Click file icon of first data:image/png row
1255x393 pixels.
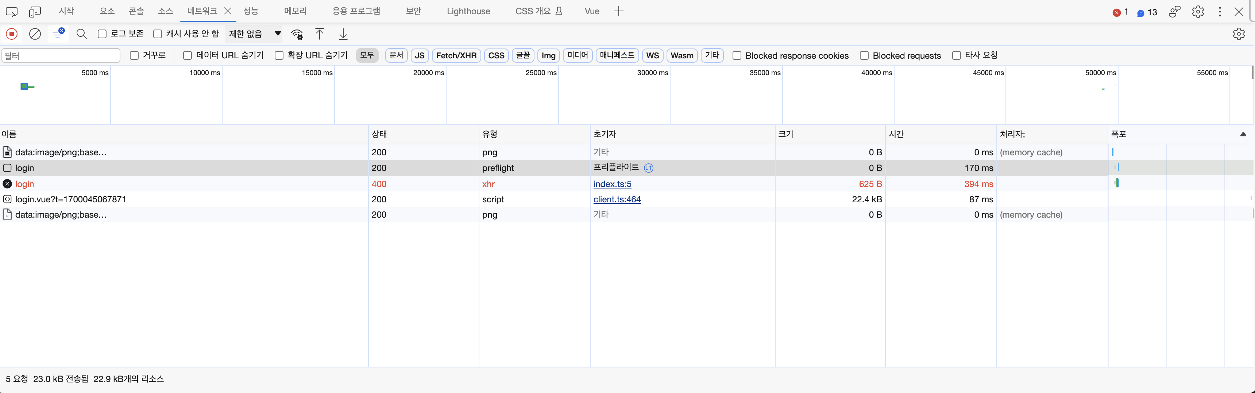(7, 152)
